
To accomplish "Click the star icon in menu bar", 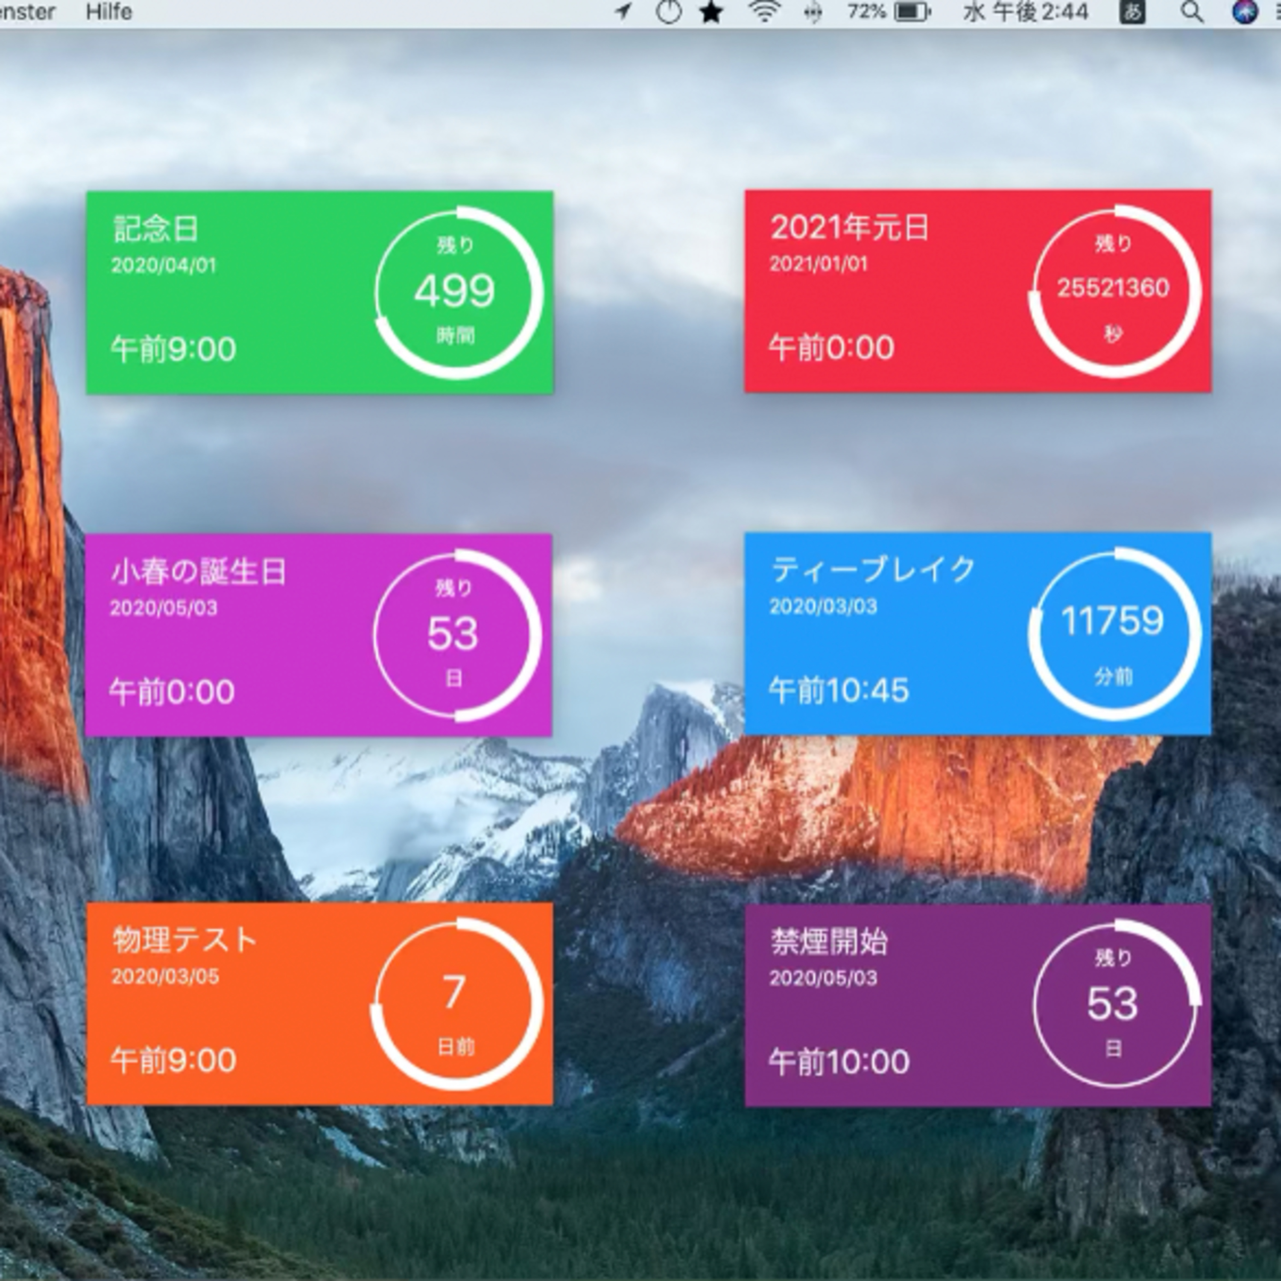I will (711, 13).
